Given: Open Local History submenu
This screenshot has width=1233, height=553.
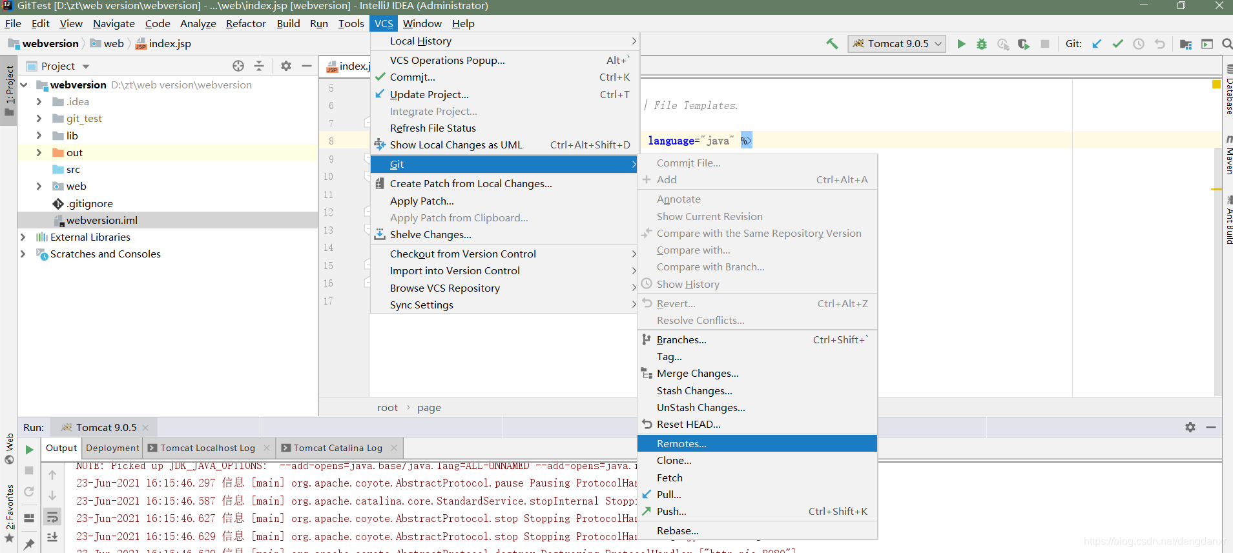Looking at the screenshot, I should coord(504,41).
